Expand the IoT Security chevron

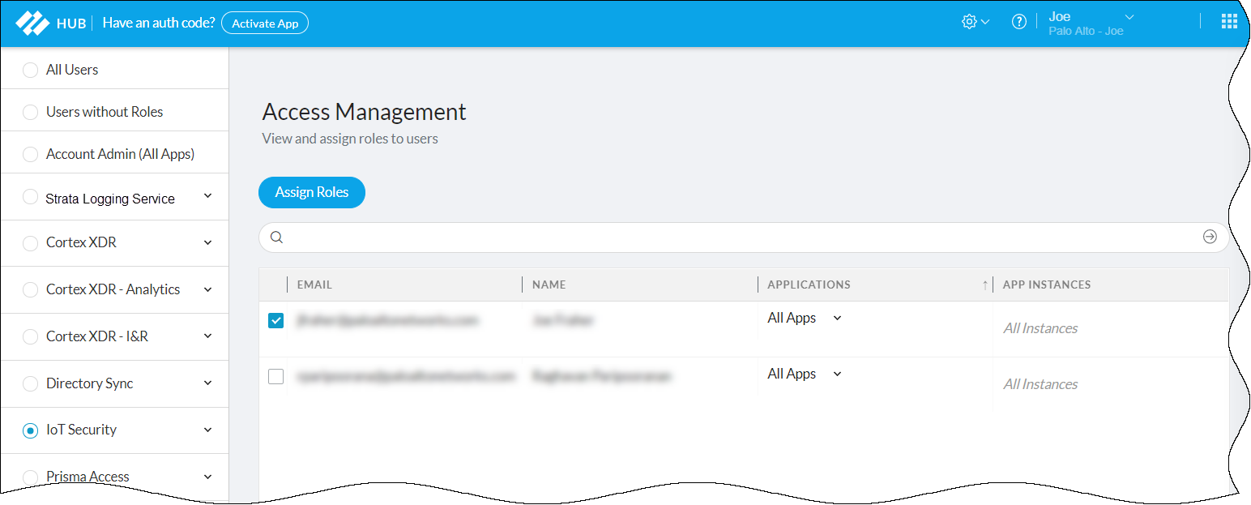pos(207,430)
